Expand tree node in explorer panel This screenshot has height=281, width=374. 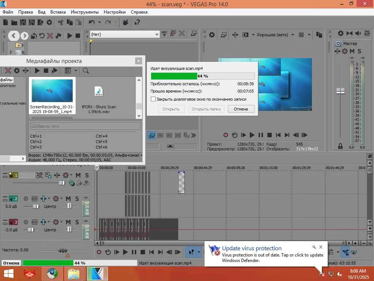point(11,52)
